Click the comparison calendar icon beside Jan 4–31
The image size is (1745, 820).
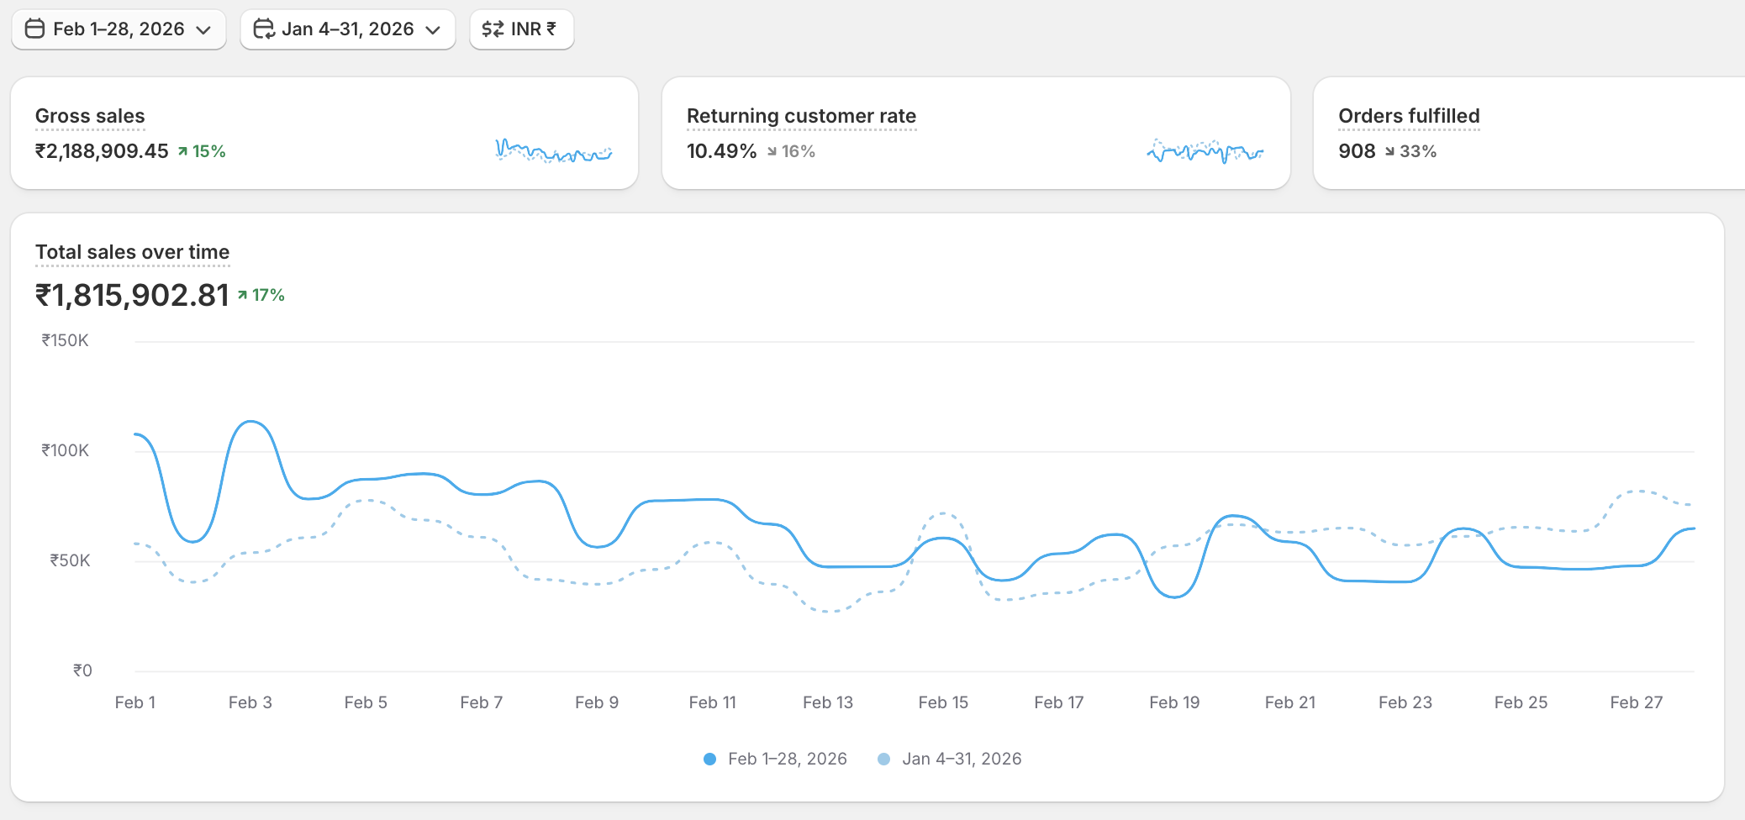(x=264, y=29)
